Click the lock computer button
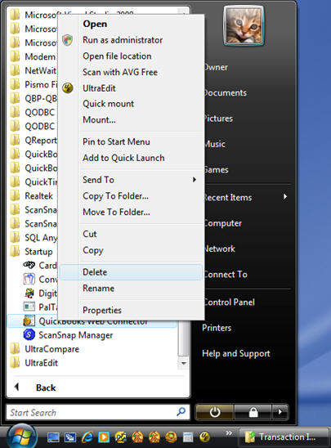The image size is (331, 448). tap(253, 412)
